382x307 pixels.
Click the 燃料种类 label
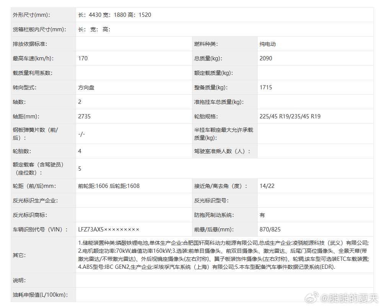tap(206, 44)
